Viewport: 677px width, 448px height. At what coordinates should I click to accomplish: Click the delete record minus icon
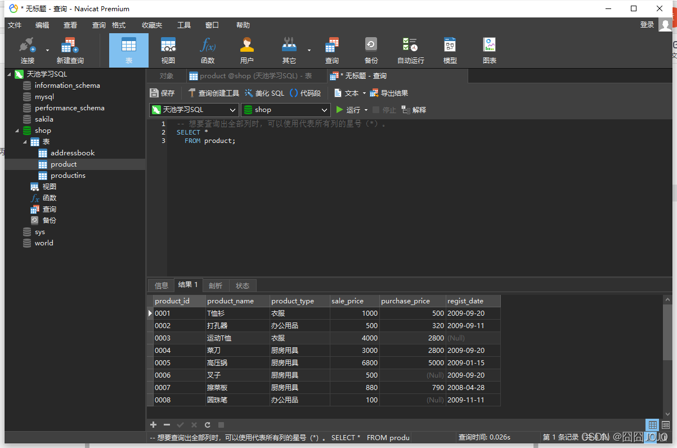click(167, 425)
